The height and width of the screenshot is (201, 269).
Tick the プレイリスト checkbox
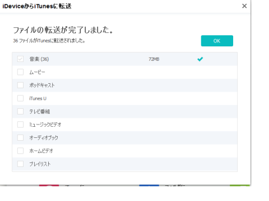[x=20, y=164]
